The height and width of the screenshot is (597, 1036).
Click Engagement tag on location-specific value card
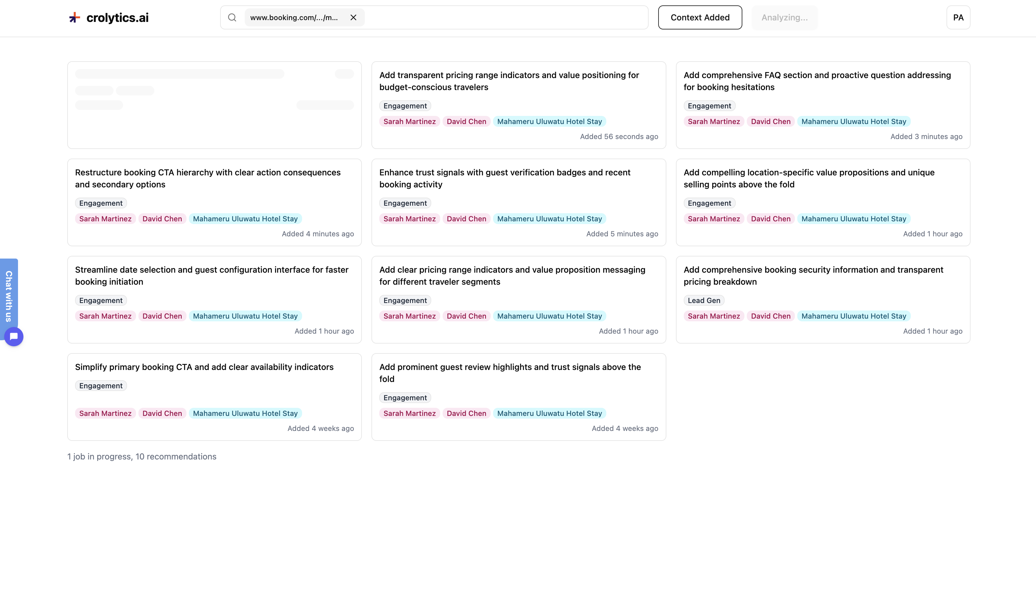[709, 203]
